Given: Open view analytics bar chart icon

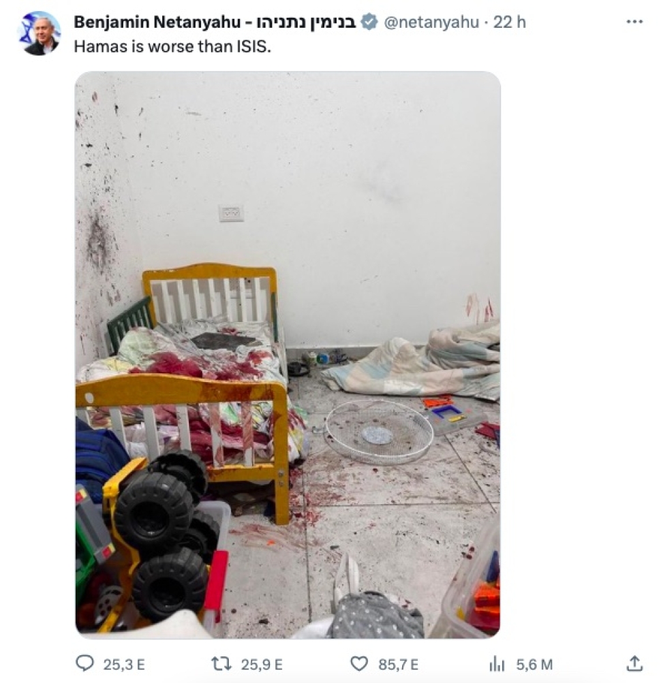Looking at the screenshot, I should pyautogui.click(x=497, y=664).
